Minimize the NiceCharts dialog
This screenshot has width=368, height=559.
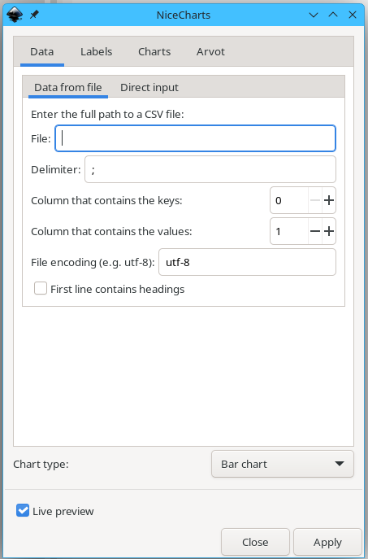pyautogui.click(x=314, y=15)
